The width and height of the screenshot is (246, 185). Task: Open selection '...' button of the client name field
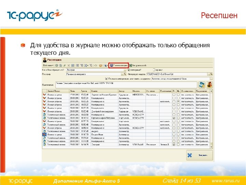[x=125, y=70]
